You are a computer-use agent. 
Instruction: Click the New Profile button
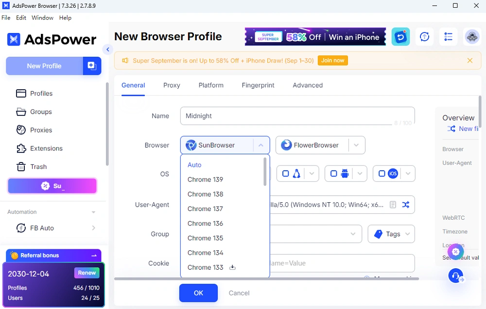tap(44, 66)
